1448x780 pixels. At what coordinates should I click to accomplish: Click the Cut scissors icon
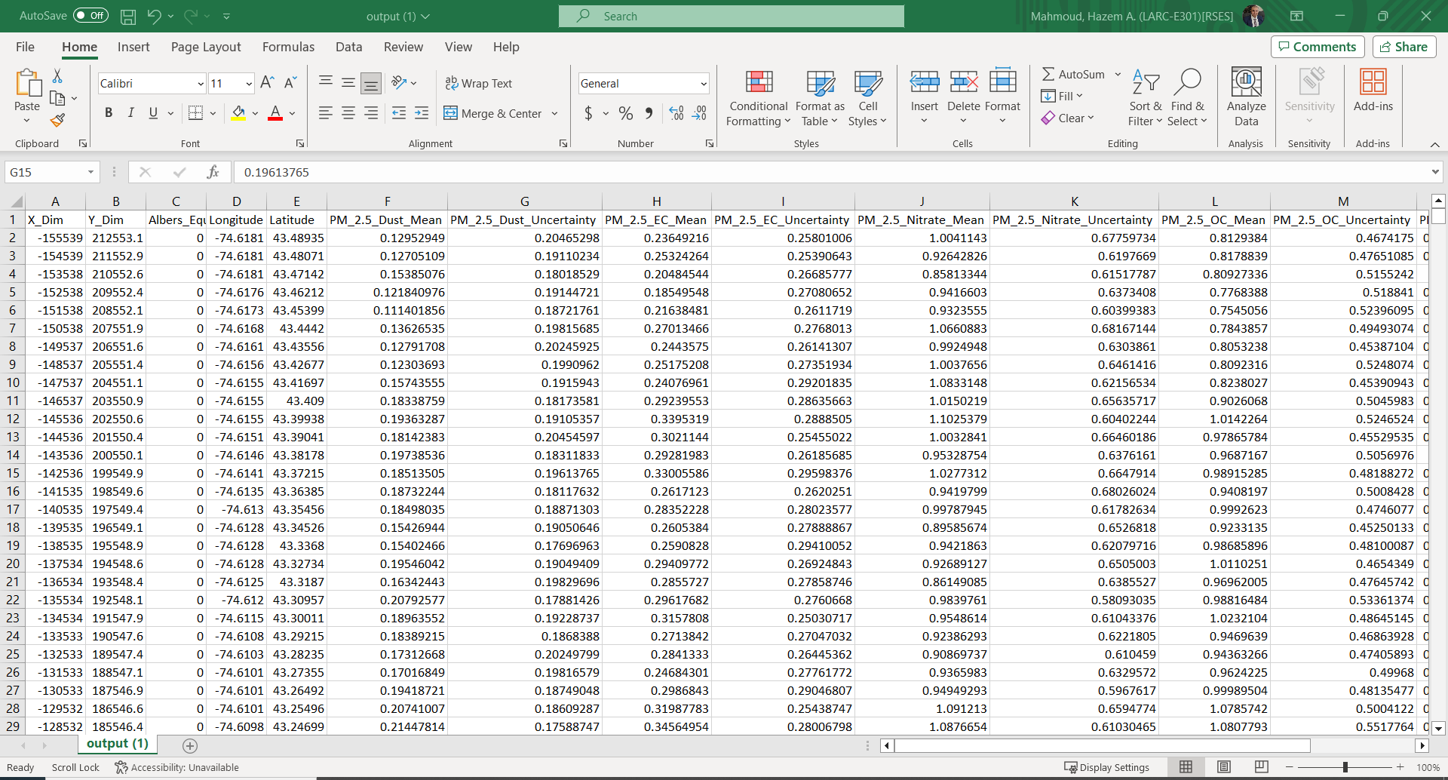tap(57, 76)
